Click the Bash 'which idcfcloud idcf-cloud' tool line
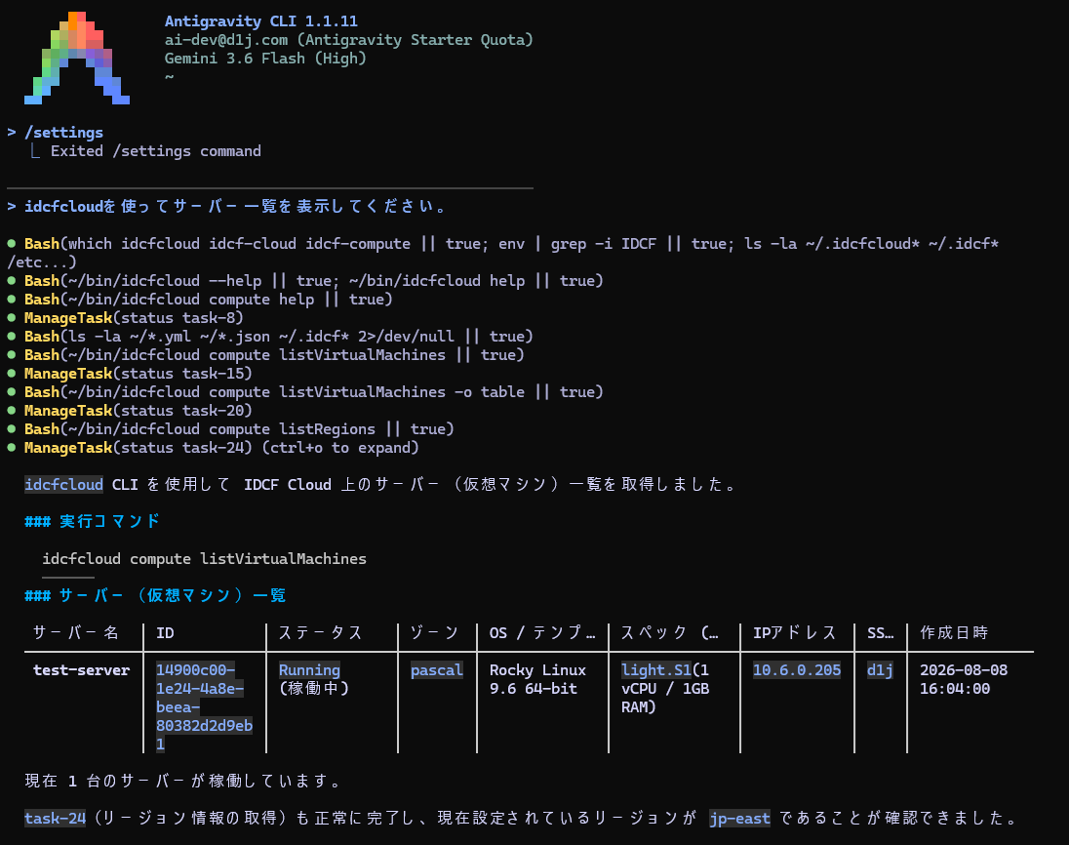Image resolution: width=1069 pixels, height=845 pixels. click(503, 253)
